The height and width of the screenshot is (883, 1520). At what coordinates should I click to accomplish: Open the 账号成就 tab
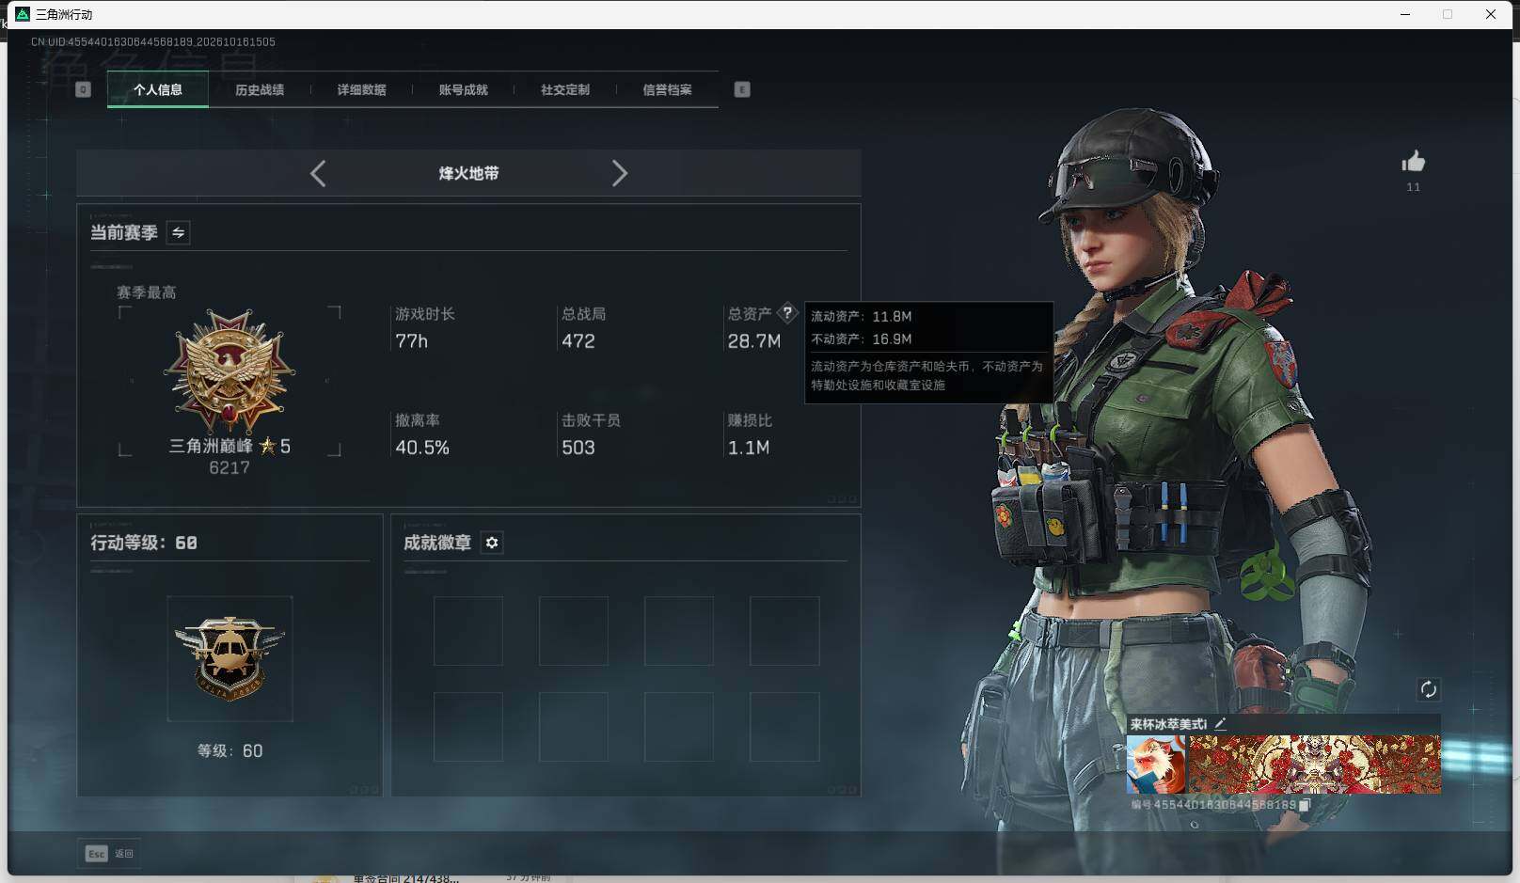pos(464,89)
